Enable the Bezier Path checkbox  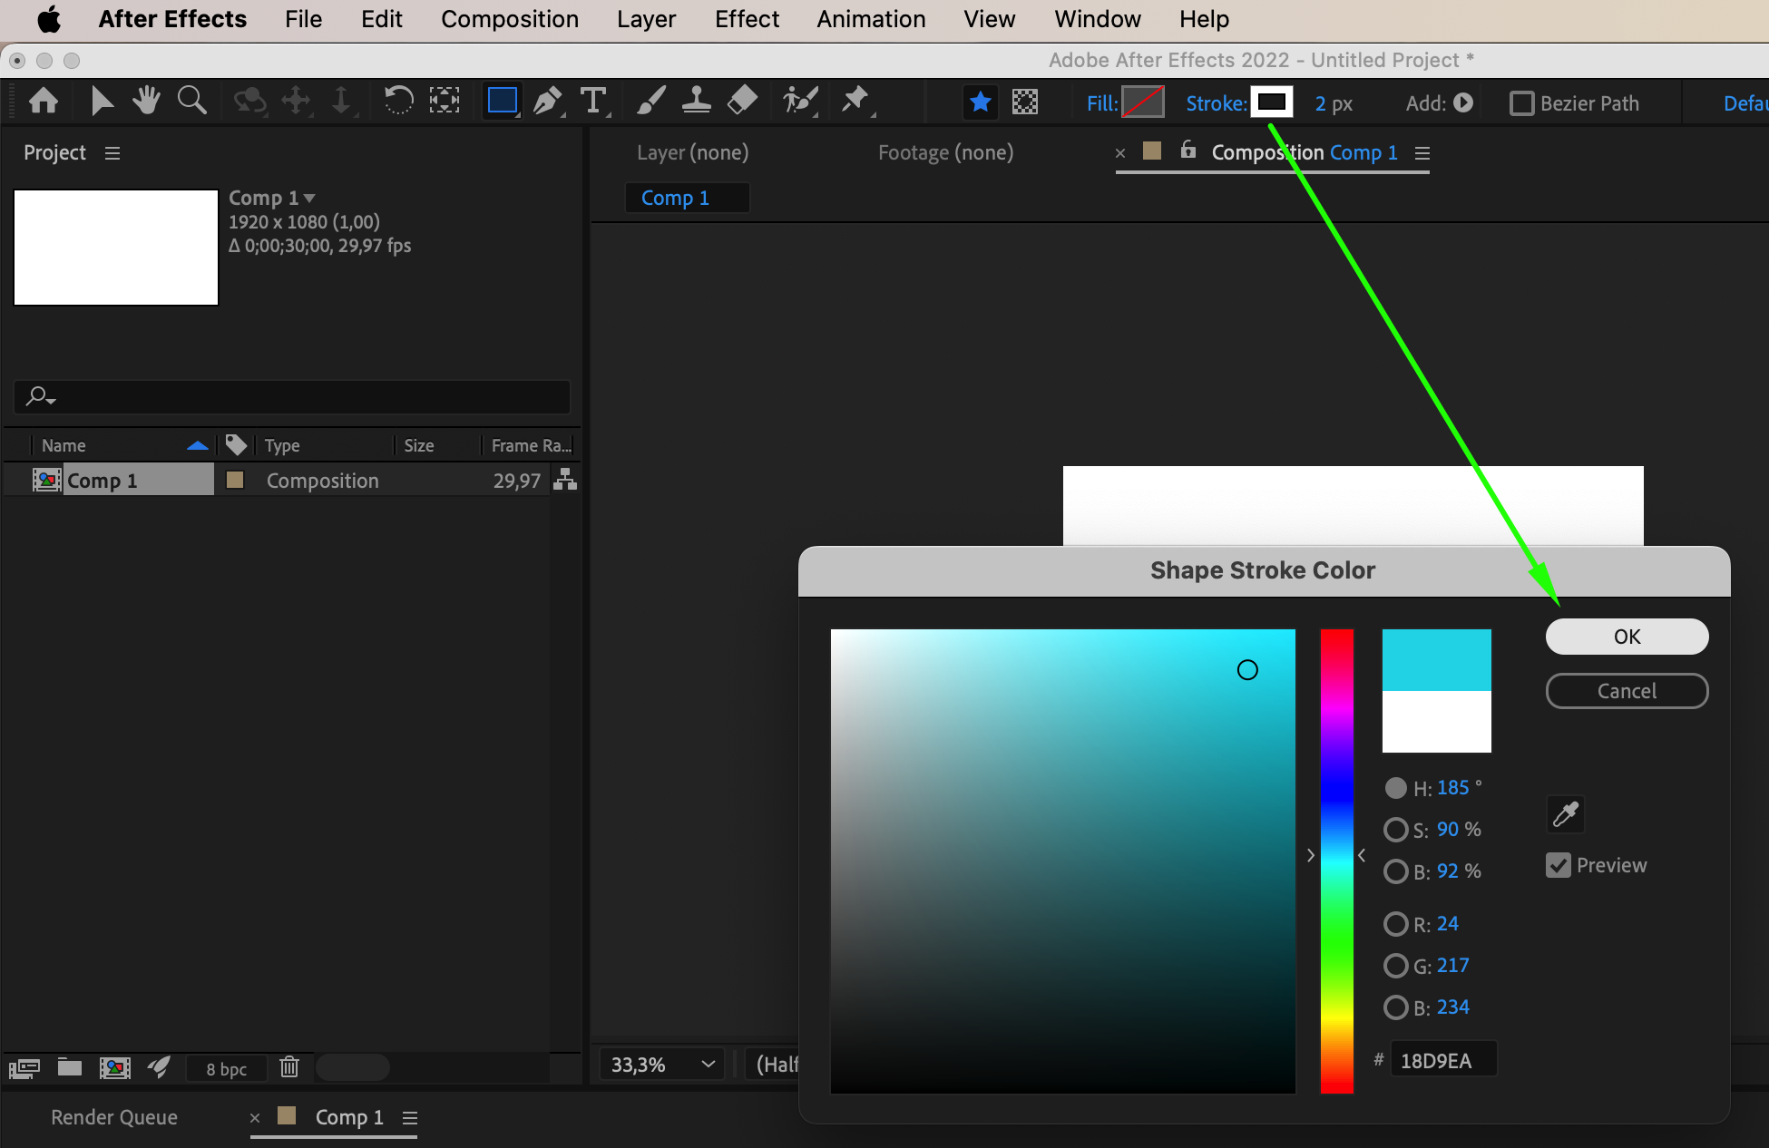coord(1521,103)
